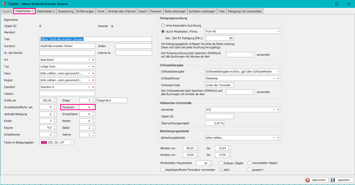The image size is (355, 185).
Task: Increase the Schlafzimmer count
Action: pos(54,133)
